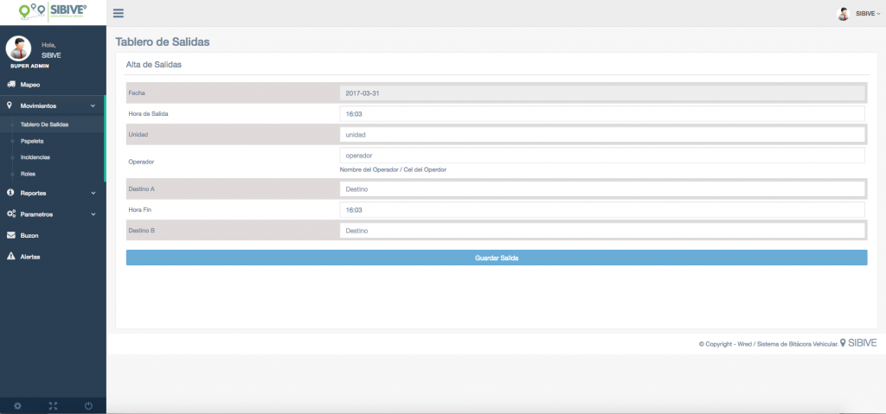
Task: Expand the Reportes chevron
Action: click(x=93, y=193)
